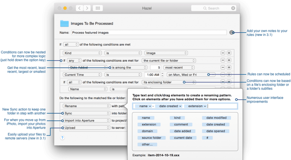Image resolution: width=291 pixels, height=160 pixels.
Task: Open the show-all grid button
Action: pyautogui.click(x=98, y=8)
